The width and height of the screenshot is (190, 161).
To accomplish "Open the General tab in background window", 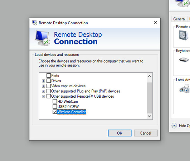I will coord(179,19).
